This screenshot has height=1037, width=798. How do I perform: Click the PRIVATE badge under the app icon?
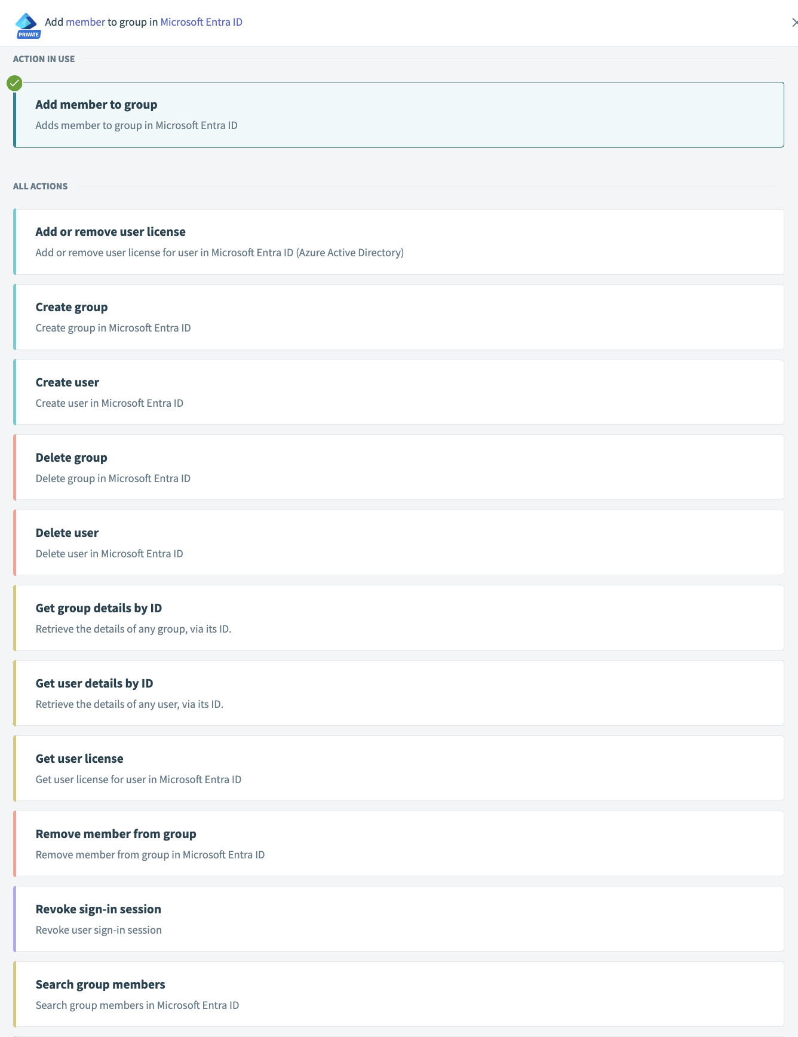coord(29,35)
